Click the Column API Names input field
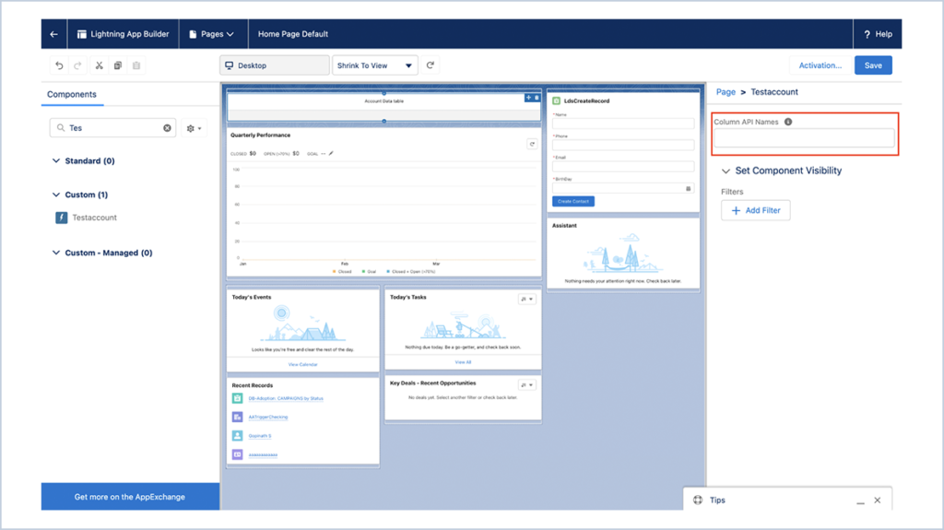 click(x=804, y=138)
